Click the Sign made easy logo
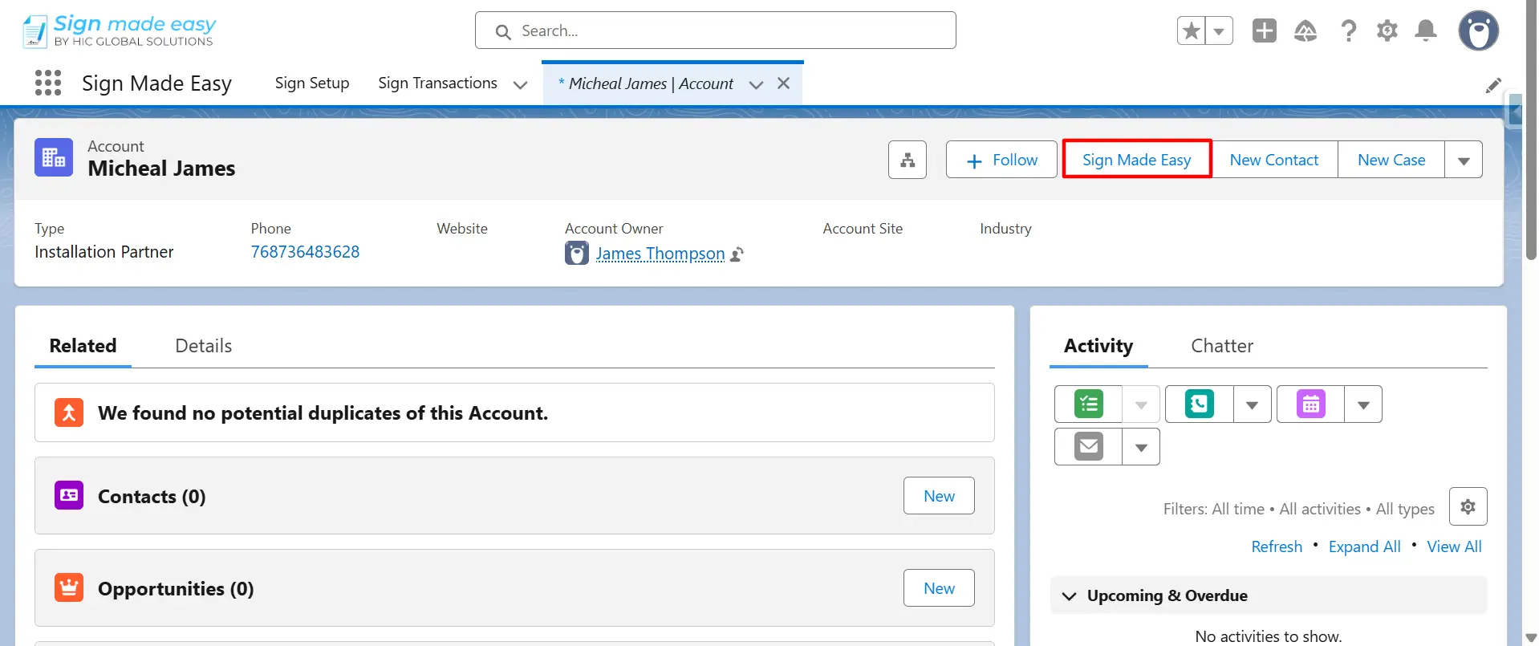The image size is (1539, 646). pos(119,30)
